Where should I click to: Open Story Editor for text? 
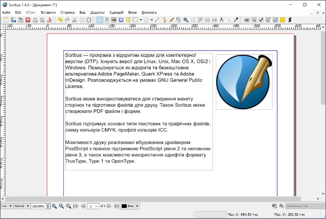click(200, 20)
